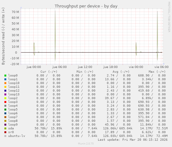Click the sda max write value 72.51M

162,128
